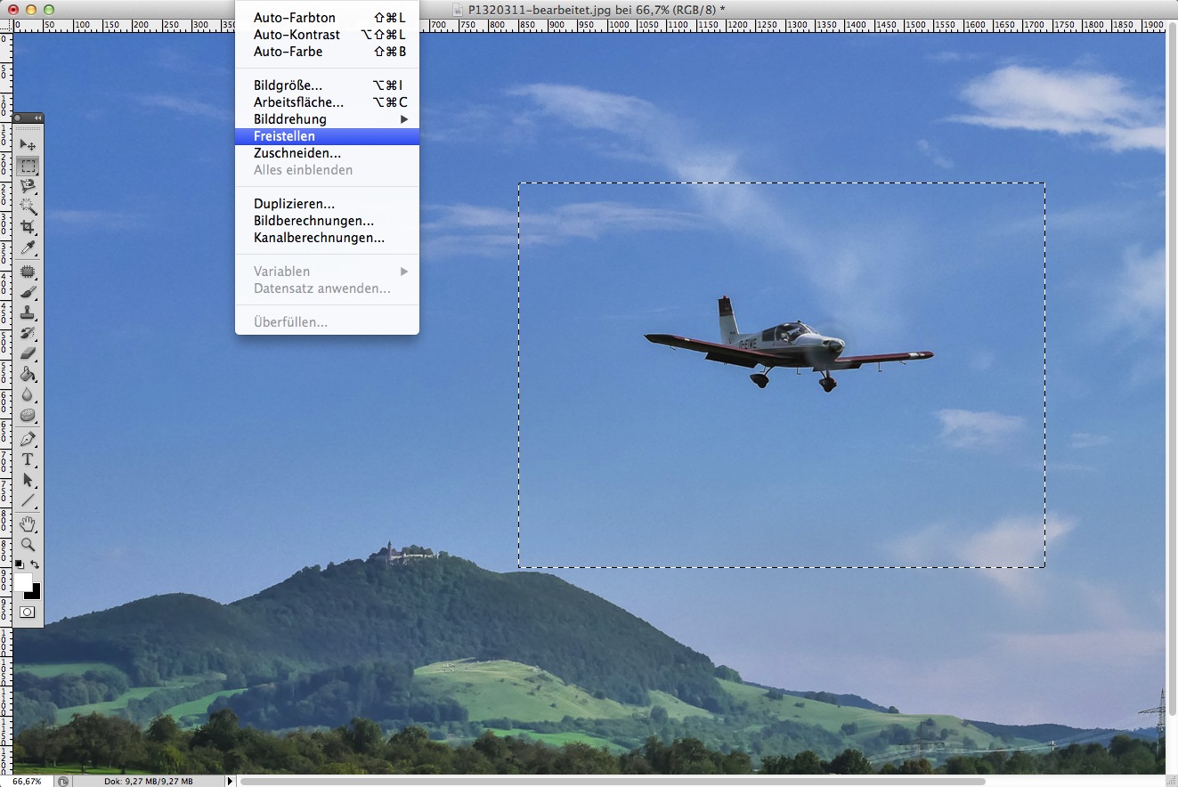The height and width of the screenshot is (787, 1178).
Task: Choose the Type tool
Action: (x=28, y=459)
